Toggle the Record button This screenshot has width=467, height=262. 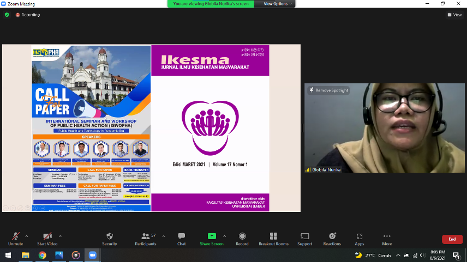click(x=242, y=237)
